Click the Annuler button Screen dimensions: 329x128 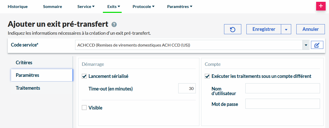coord(310,29)
